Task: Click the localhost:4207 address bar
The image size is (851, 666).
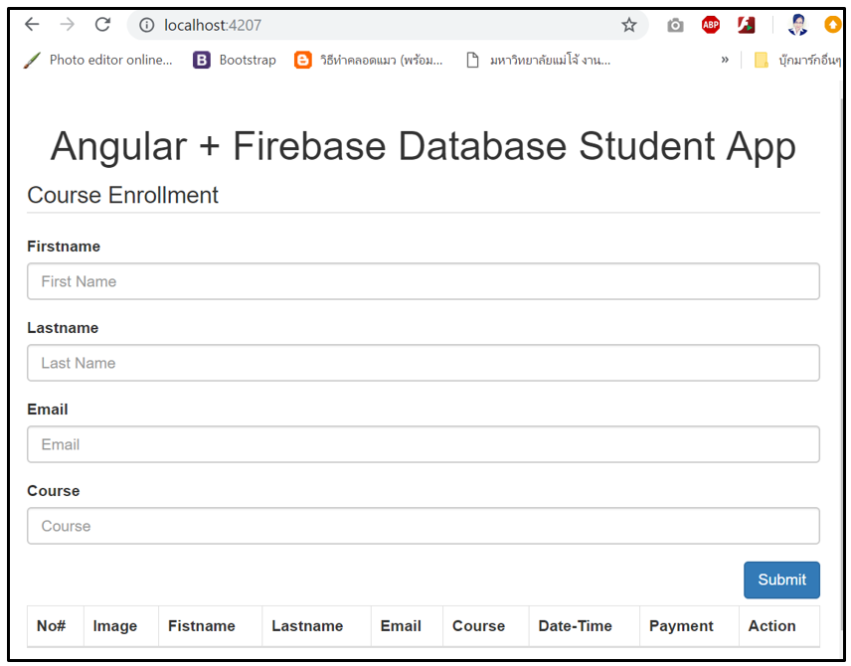Action: pos(378,25)
